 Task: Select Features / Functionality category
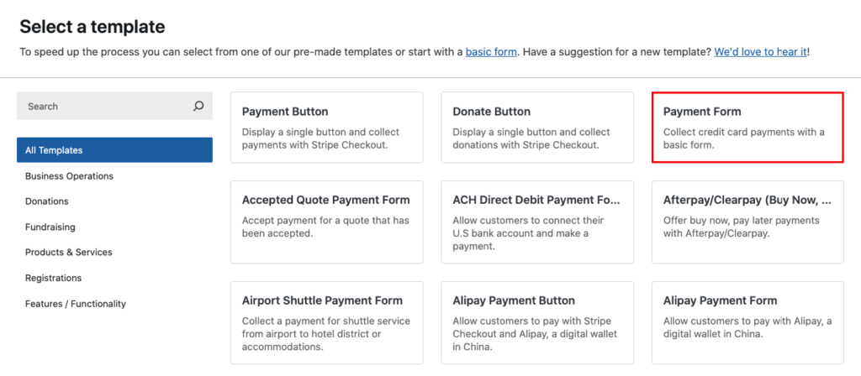[x=75, y=303]
